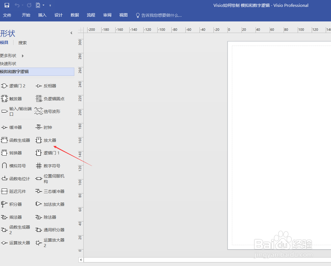Choose the 输入/输出端口 shape icon
Image resolution: width=331 pixels, height=266 pixels.
(x=4, y=111)
